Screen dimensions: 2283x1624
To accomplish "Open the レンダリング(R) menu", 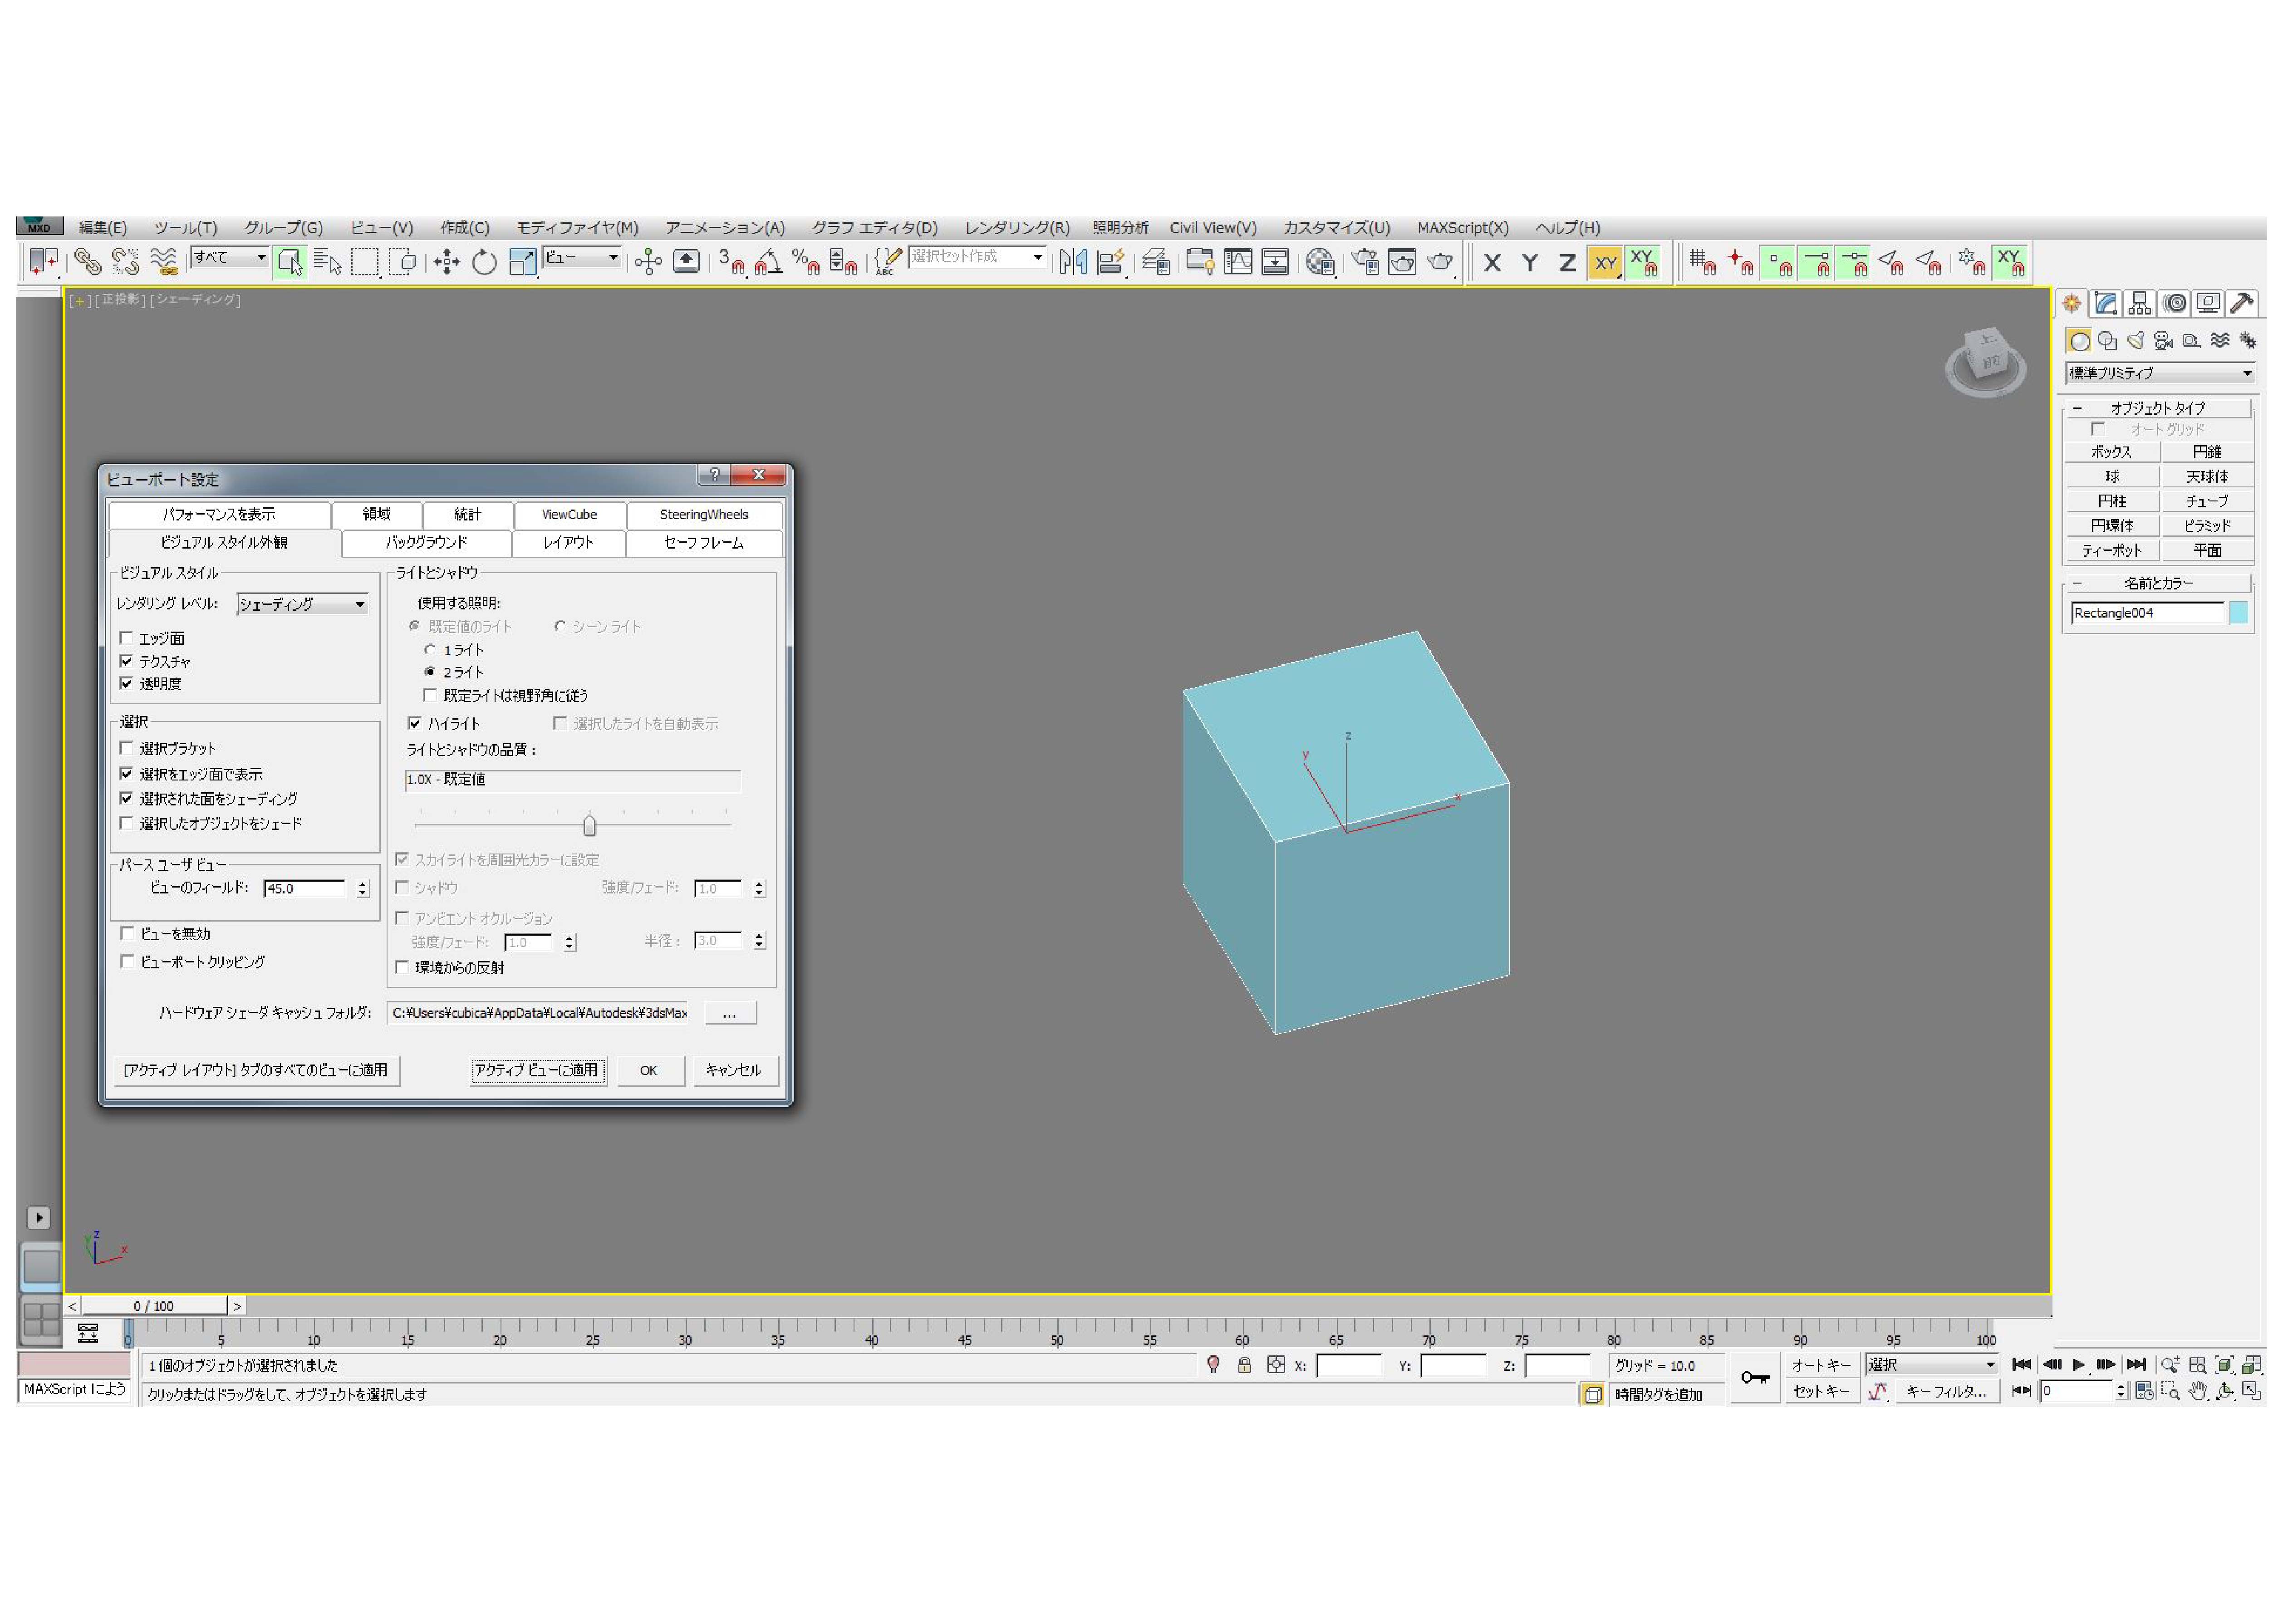I will coord(1016,228).
